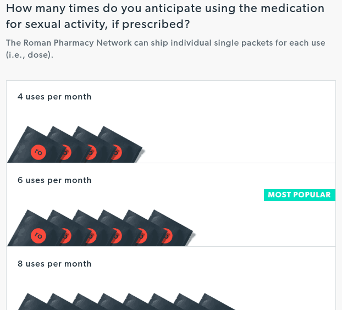
Task: Click the Most Popular badge
Action: 299,195
